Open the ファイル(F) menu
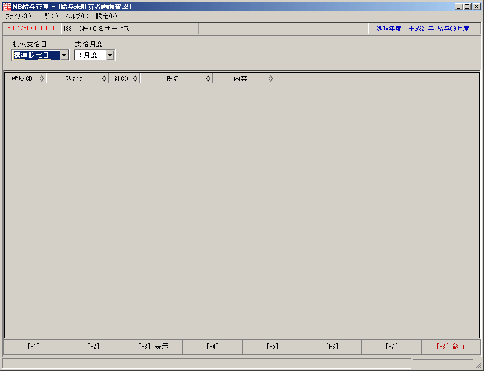Image resolution: width=484 pixels, height=371 pixels. point(18,16)
